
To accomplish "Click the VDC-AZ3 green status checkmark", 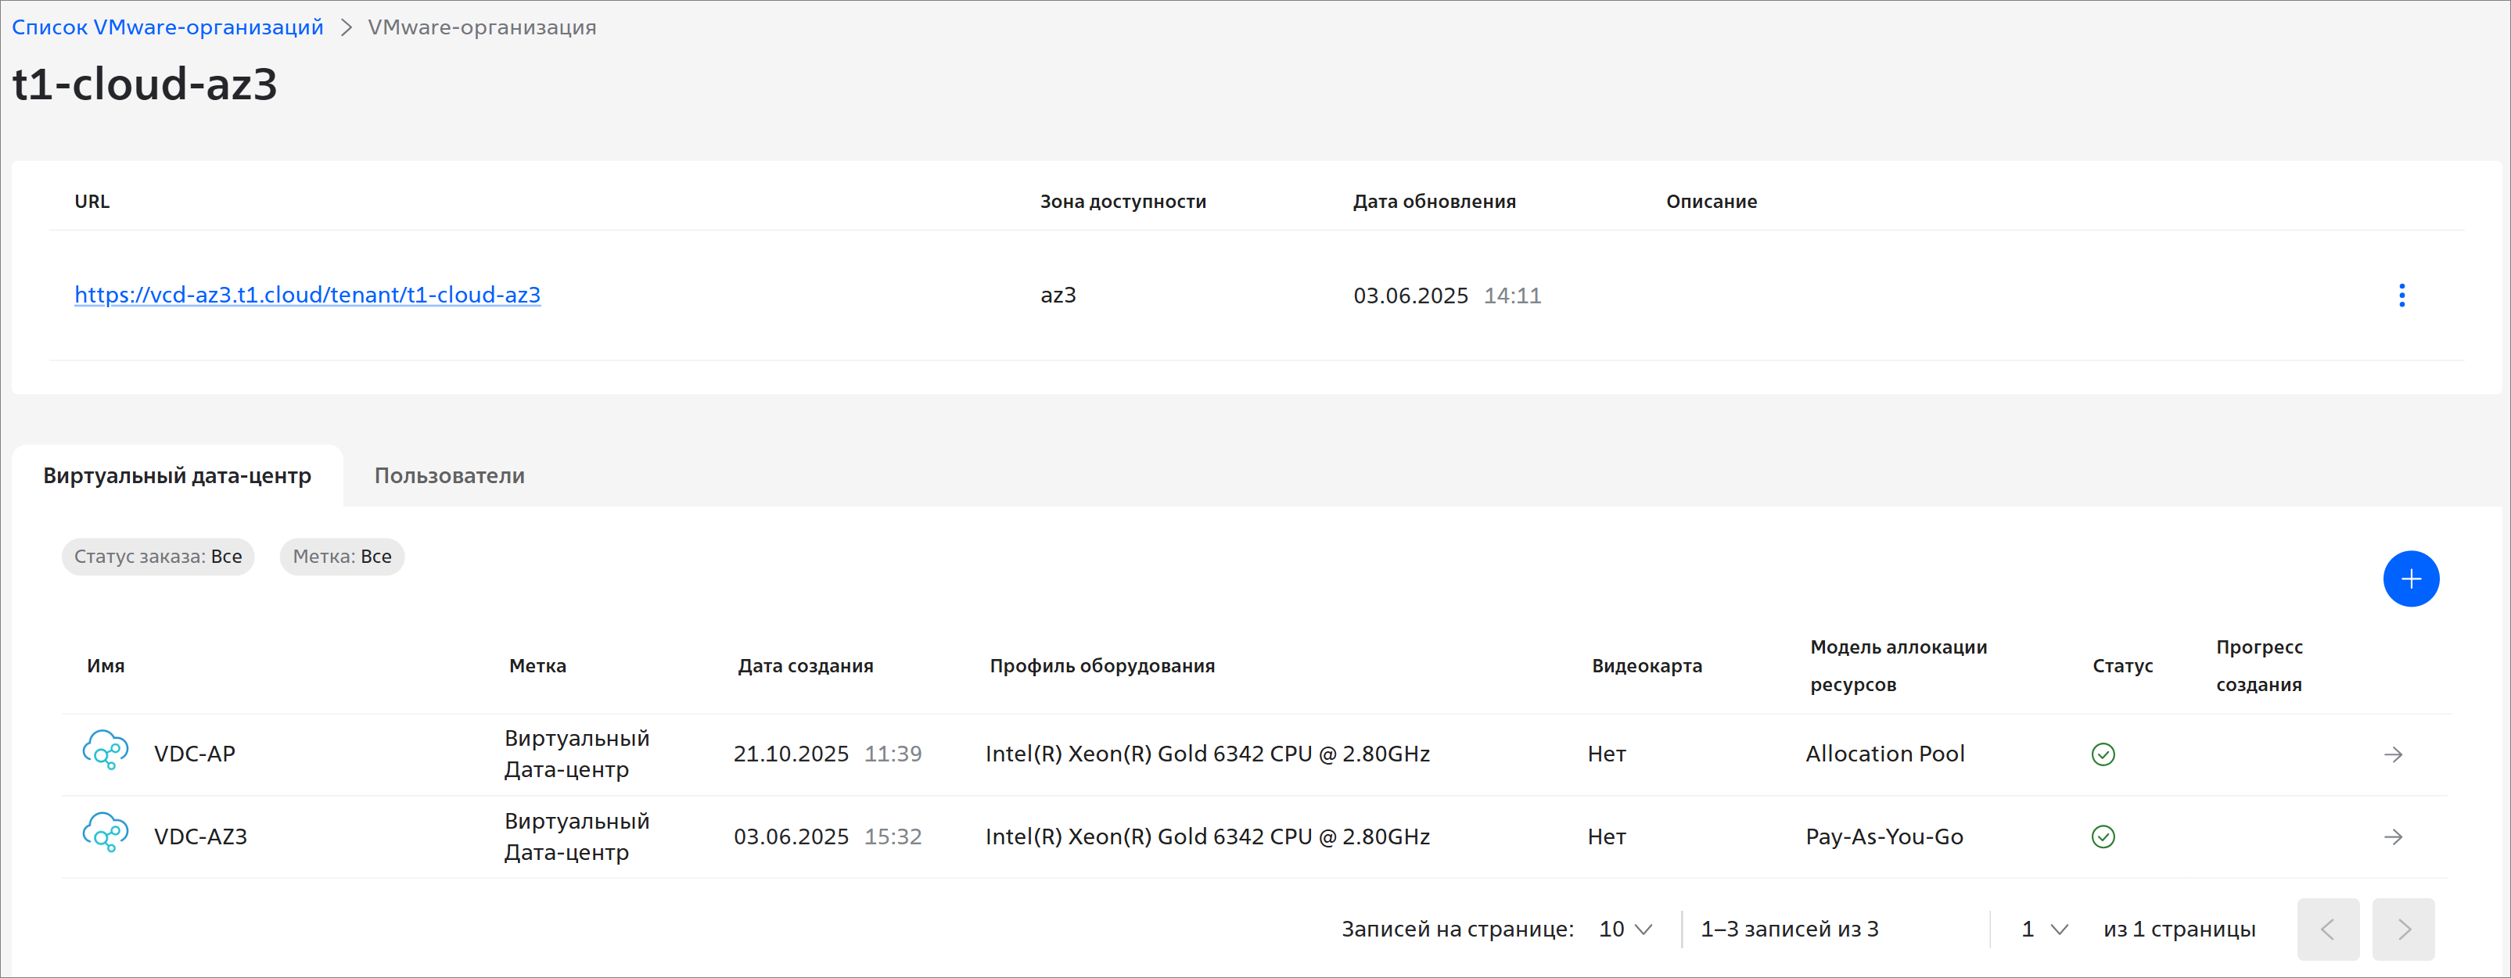I will (2103, 836).
